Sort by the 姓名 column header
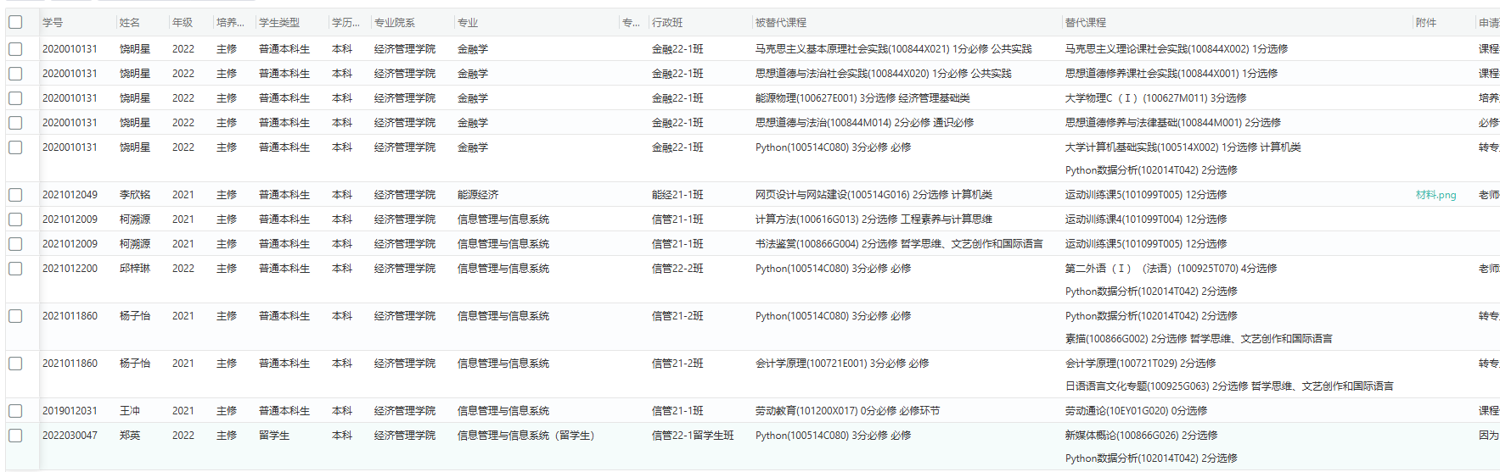The height and width of the screenshot is (472, 1500). [130, 23]
